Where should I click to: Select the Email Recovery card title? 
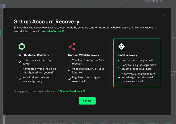[x=128, y=55]
